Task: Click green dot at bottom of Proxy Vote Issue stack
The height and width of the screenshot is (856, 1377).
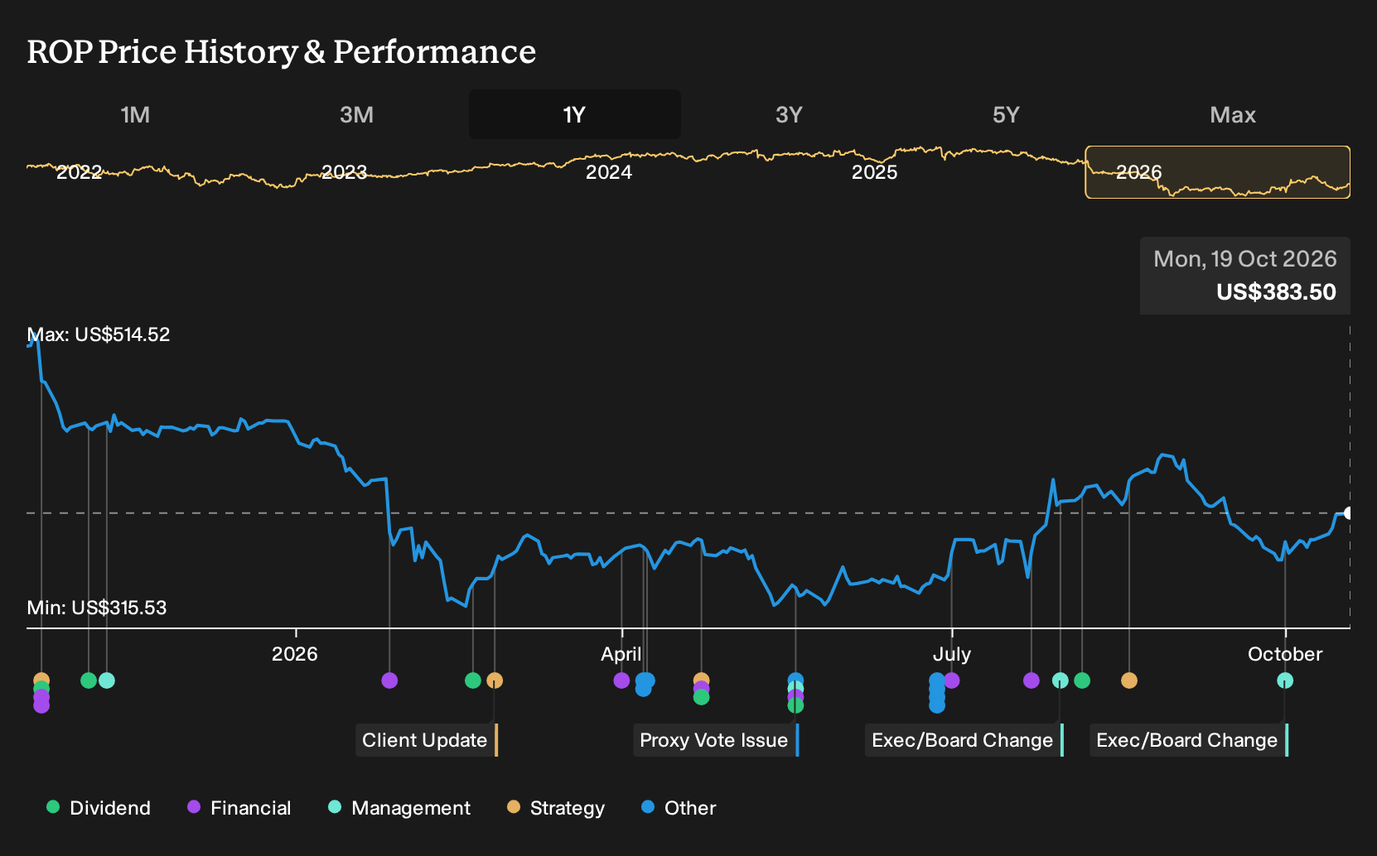Action: (x=795, y=705)
